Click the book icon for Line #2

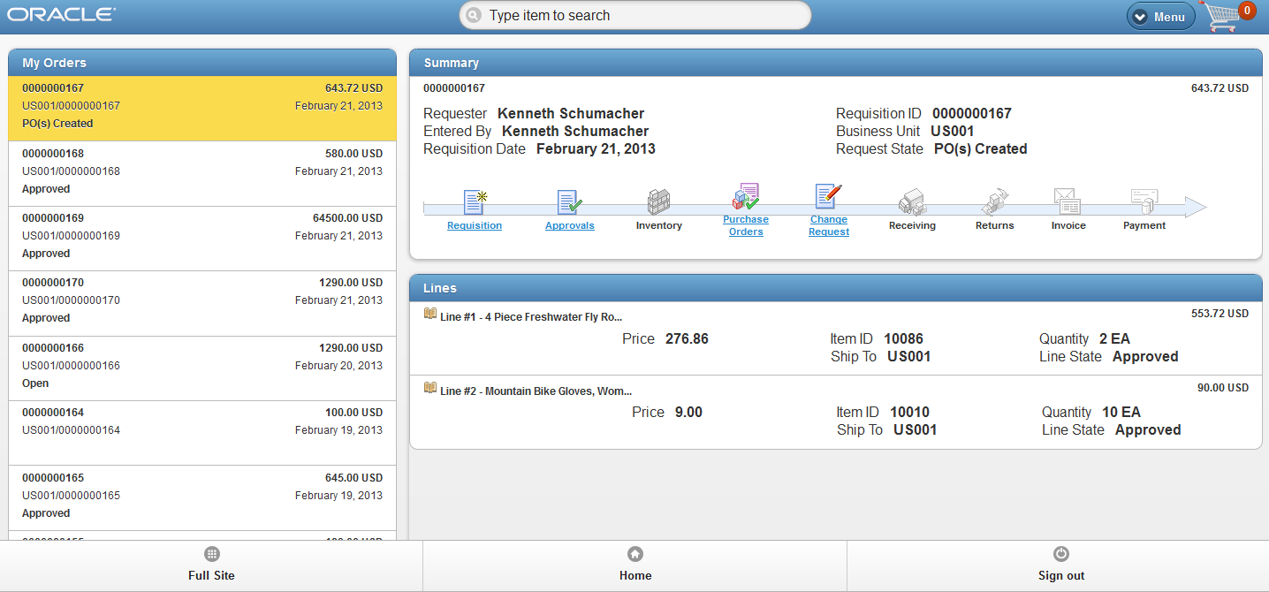430,388
